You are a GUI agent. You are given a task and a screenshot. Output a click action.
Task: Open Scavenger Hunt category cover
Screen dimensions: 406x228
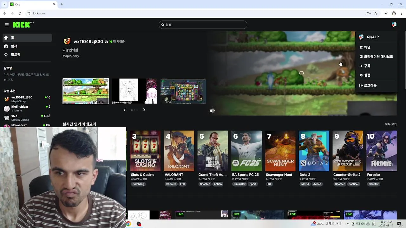[280, 151]
